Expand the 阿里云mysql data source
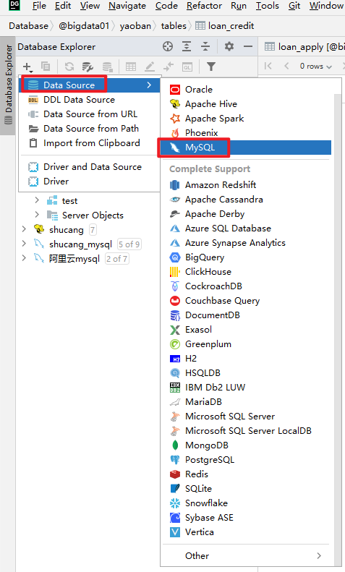 tap(24, 258)
